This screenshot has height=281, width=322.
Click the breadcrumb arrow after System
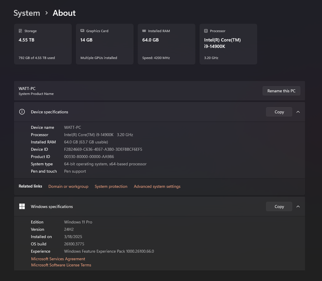[46, 13]
